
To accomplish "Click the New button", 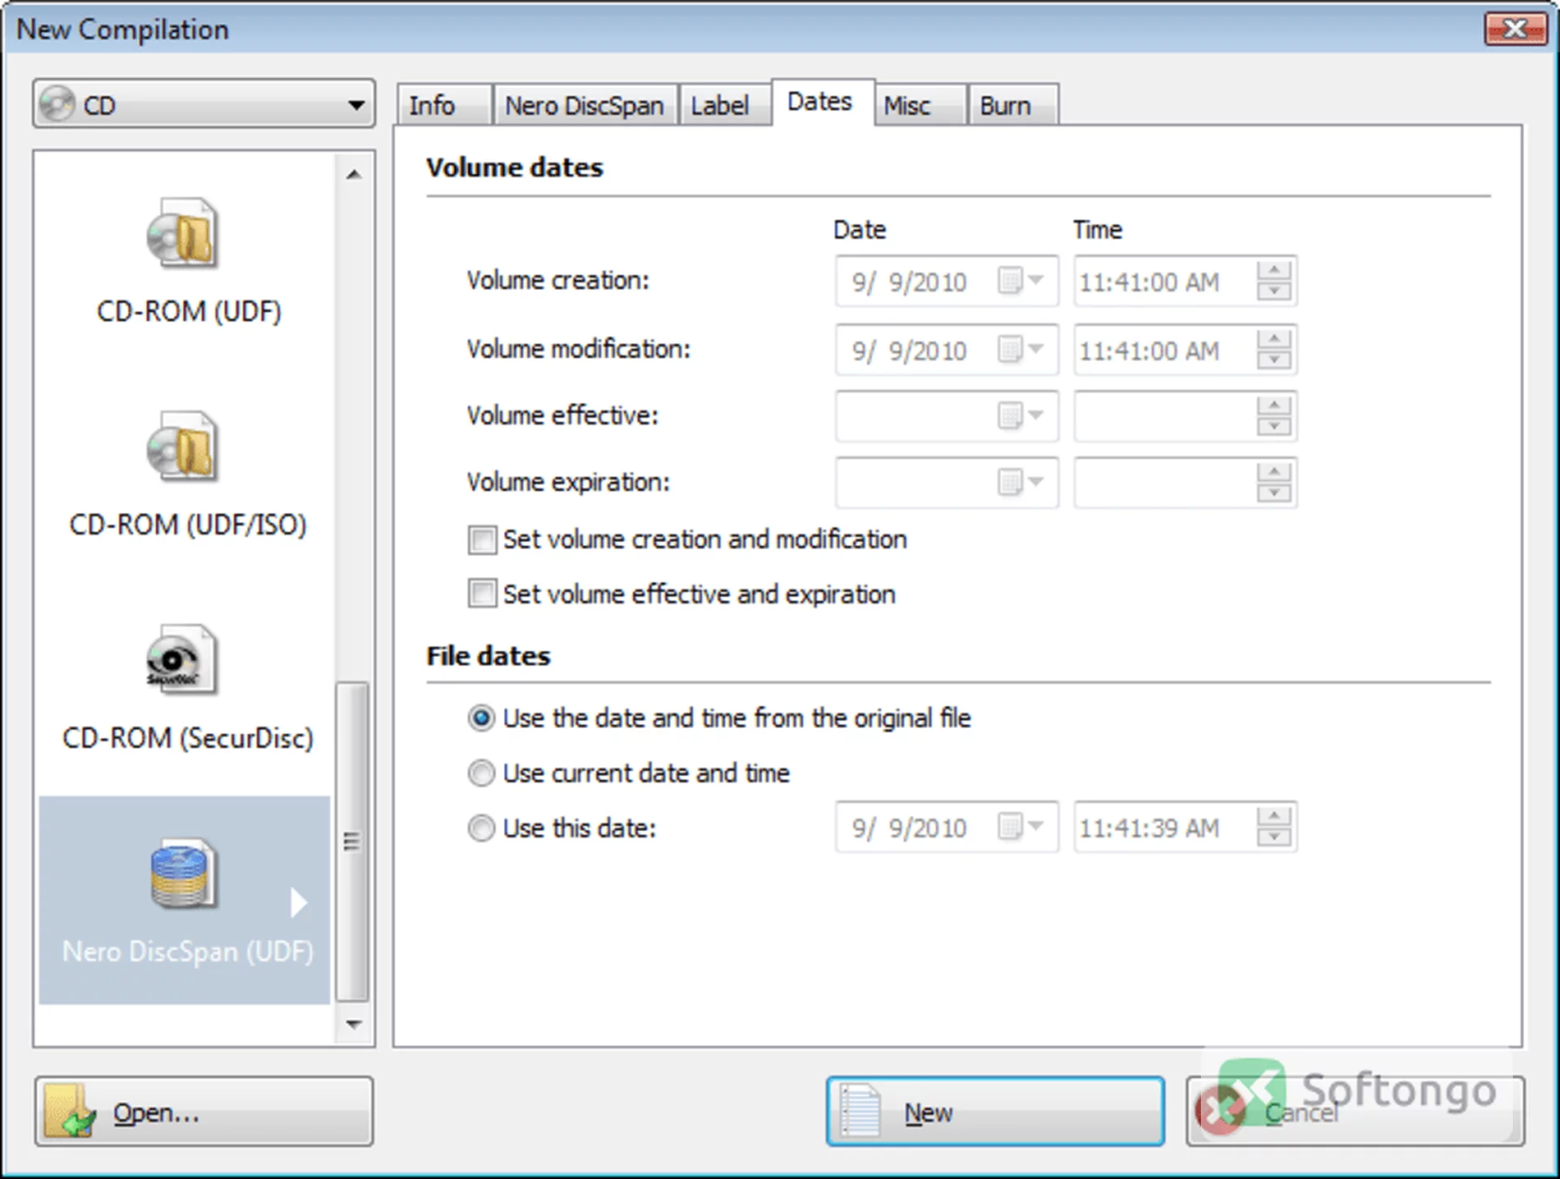I will [995, 1112].
